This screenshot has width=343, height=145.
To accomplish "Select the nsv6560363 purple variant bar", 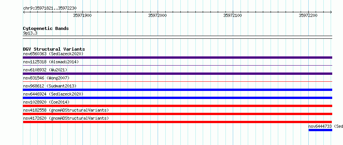I will point(177,58).
